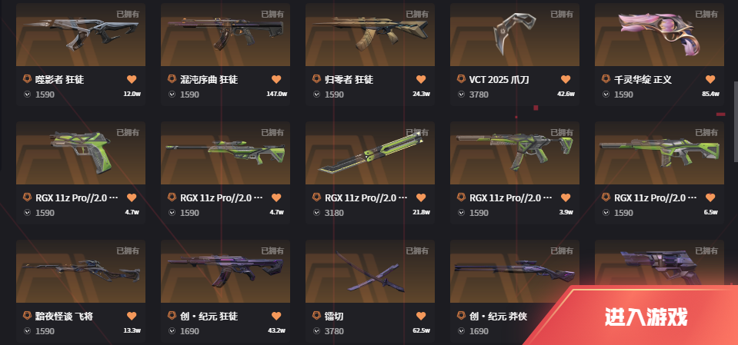Screen dimensions: 738x345
Task: Click tier badge icon beside 归零者 狂徒
Action: click(317, 79)
